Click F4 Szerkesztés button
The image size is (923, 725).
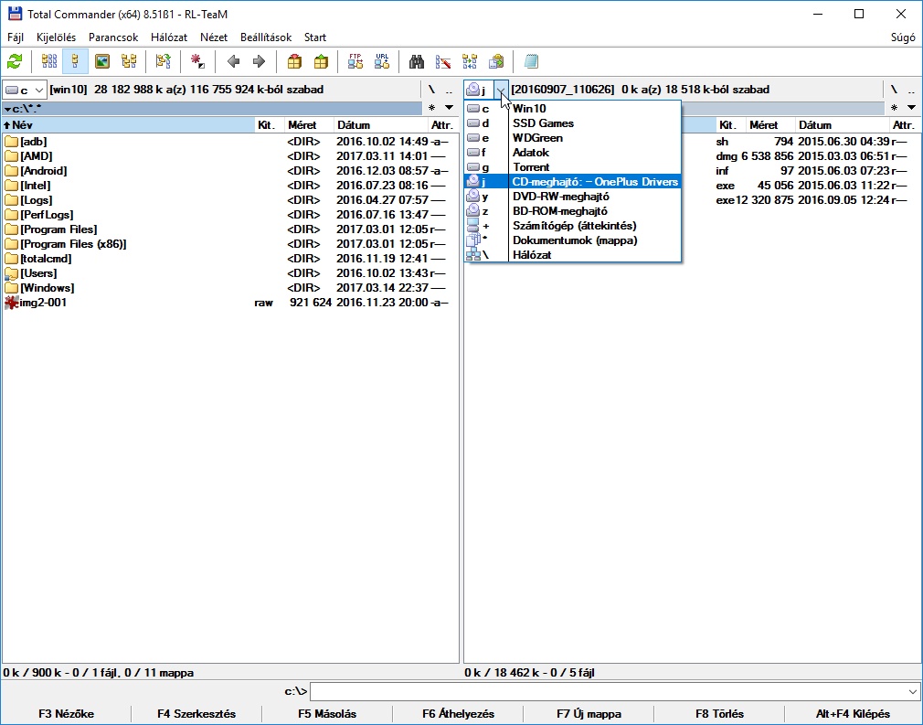pos(196,714)
